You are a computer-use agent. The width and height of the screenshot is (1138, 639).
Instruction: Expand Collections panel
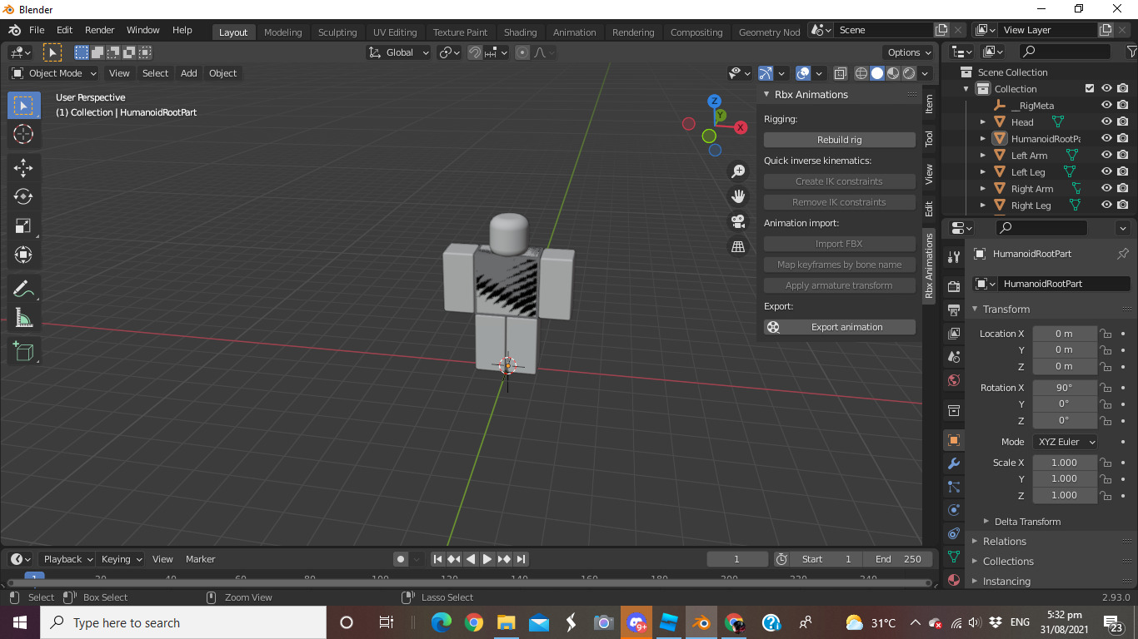coord(1007,562)
